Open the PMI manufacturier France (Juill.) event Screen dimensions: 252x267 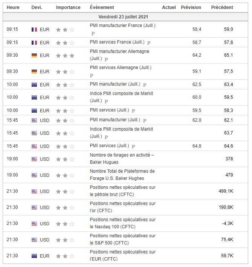122,26
